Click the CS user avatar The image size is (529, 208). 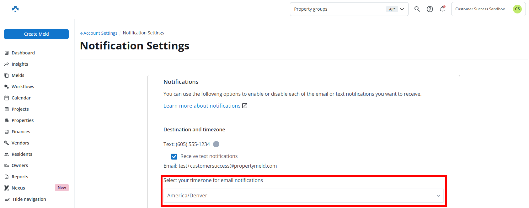(x=517, y=9)
